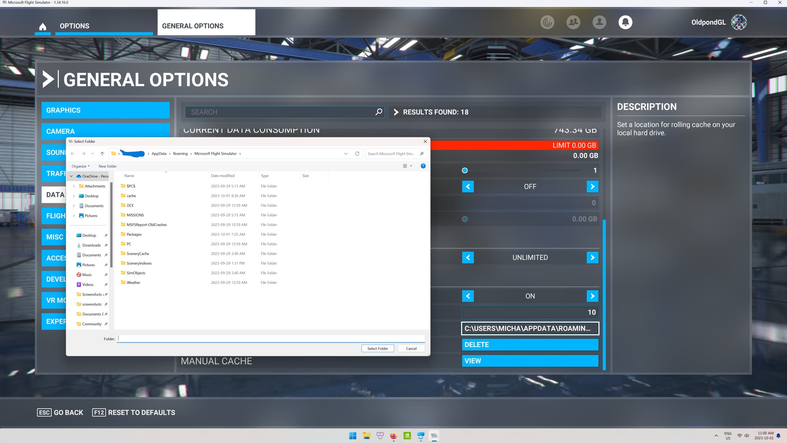Click the Select Folder button
The width and height of the screenshot is (787, 443).
(378, 349)
